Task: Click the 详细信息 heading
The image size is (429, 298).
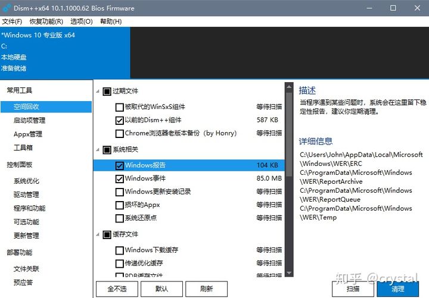Action: 316,141
